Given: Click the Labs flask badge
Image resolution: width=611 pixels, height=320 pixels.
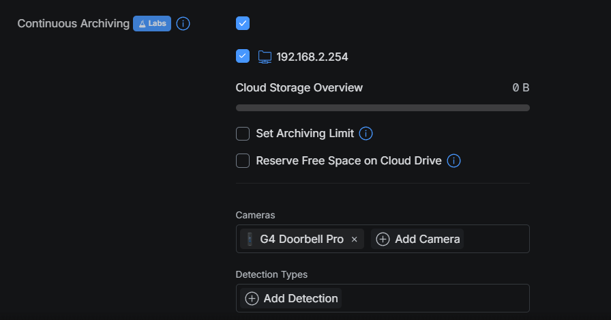Looking at the screenshot, I should [x=152, y=23].
